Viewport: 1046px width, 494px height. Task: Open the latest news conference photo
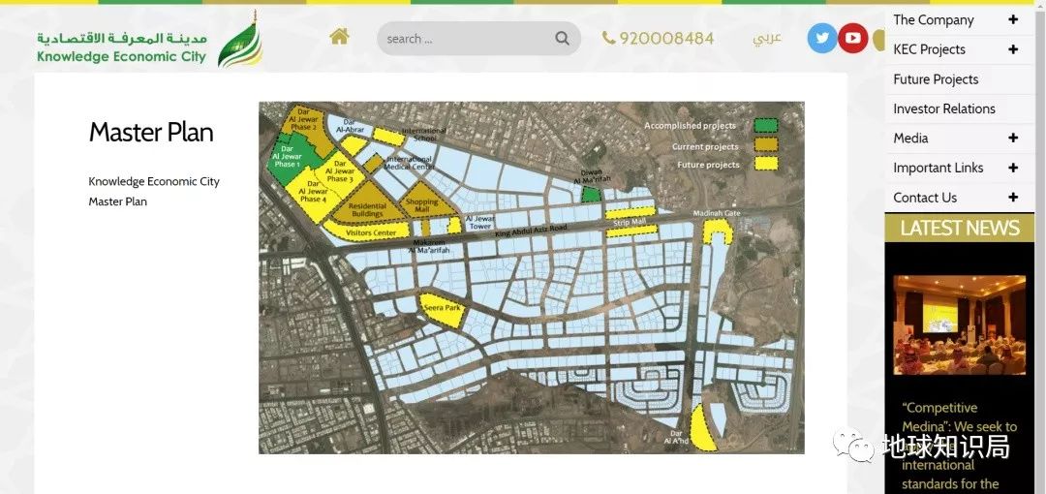pos(959,324)
